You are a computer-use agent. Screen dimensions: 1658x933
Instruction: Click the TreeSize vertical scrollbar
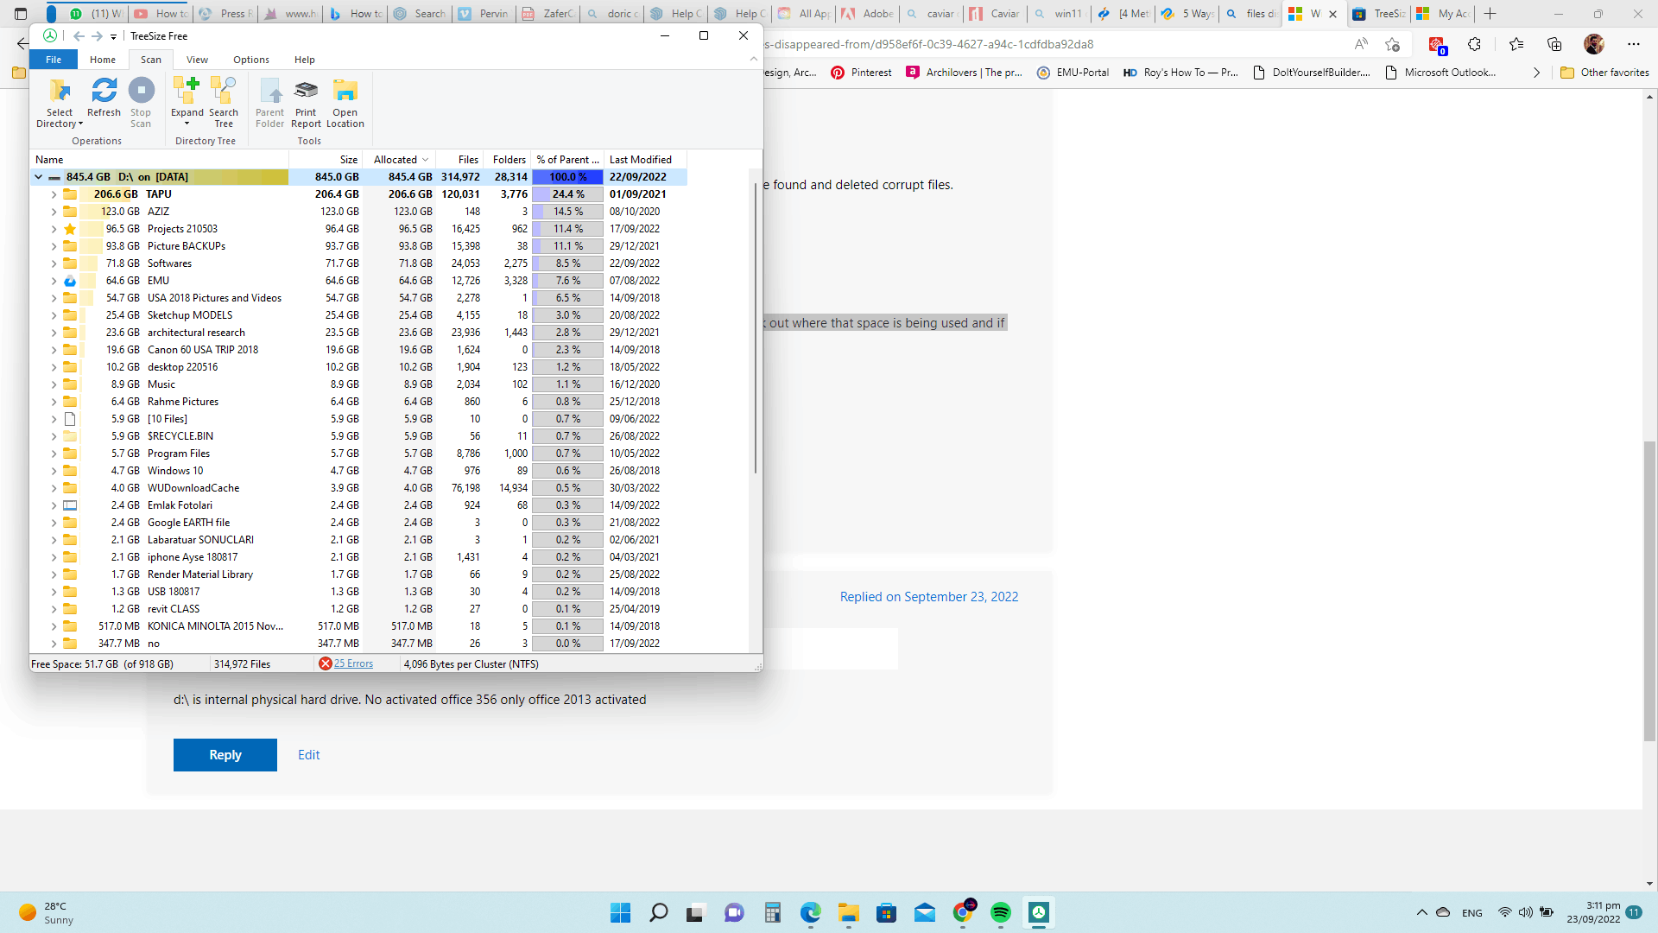[756, 328]
